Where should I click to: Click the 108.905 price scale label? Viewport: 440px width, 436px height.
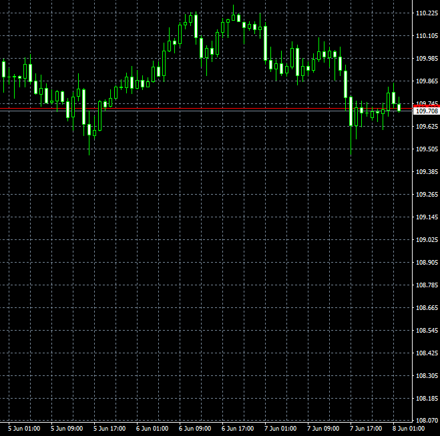coord(427,263)
